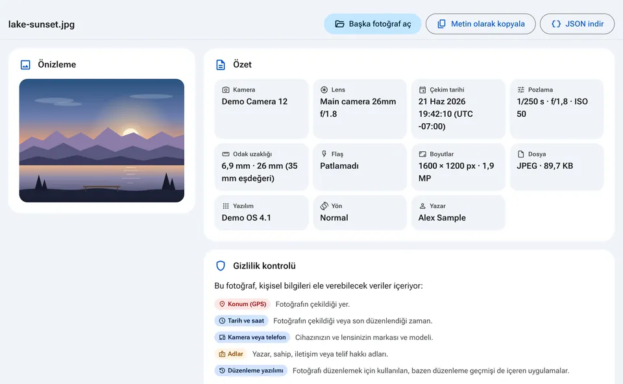Click the clock icon in Tarih ve saat chip
The width and height of the screenshot is (623, 384).
pos(222,321)
